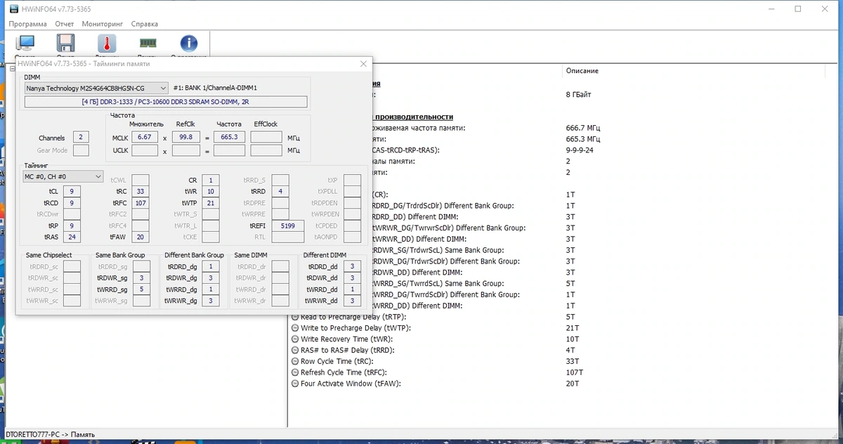843x444 pixels.
Task: Click the tRCD value field
Action: click(x=72, y=203)
